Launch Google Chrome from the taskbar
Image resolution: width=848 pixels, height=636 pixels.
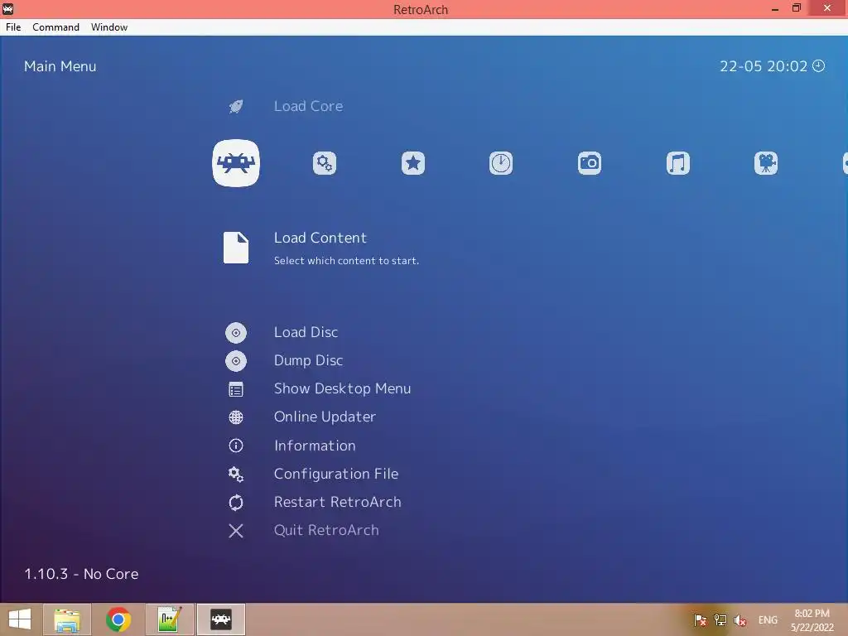tap(118, 619)
